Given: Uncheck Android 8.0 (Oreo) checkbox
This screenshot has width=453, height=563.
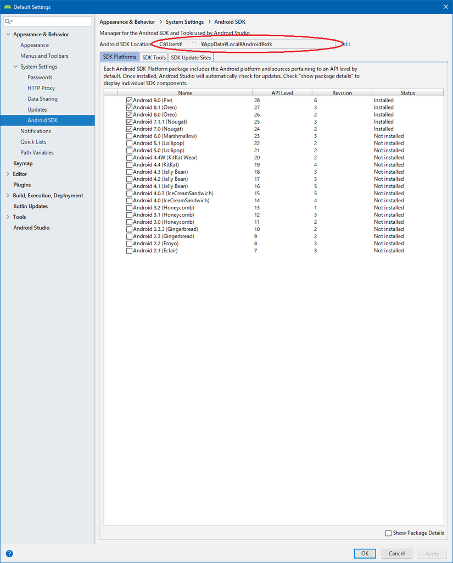Looking at the screenshot, I should tap(129, 115).
